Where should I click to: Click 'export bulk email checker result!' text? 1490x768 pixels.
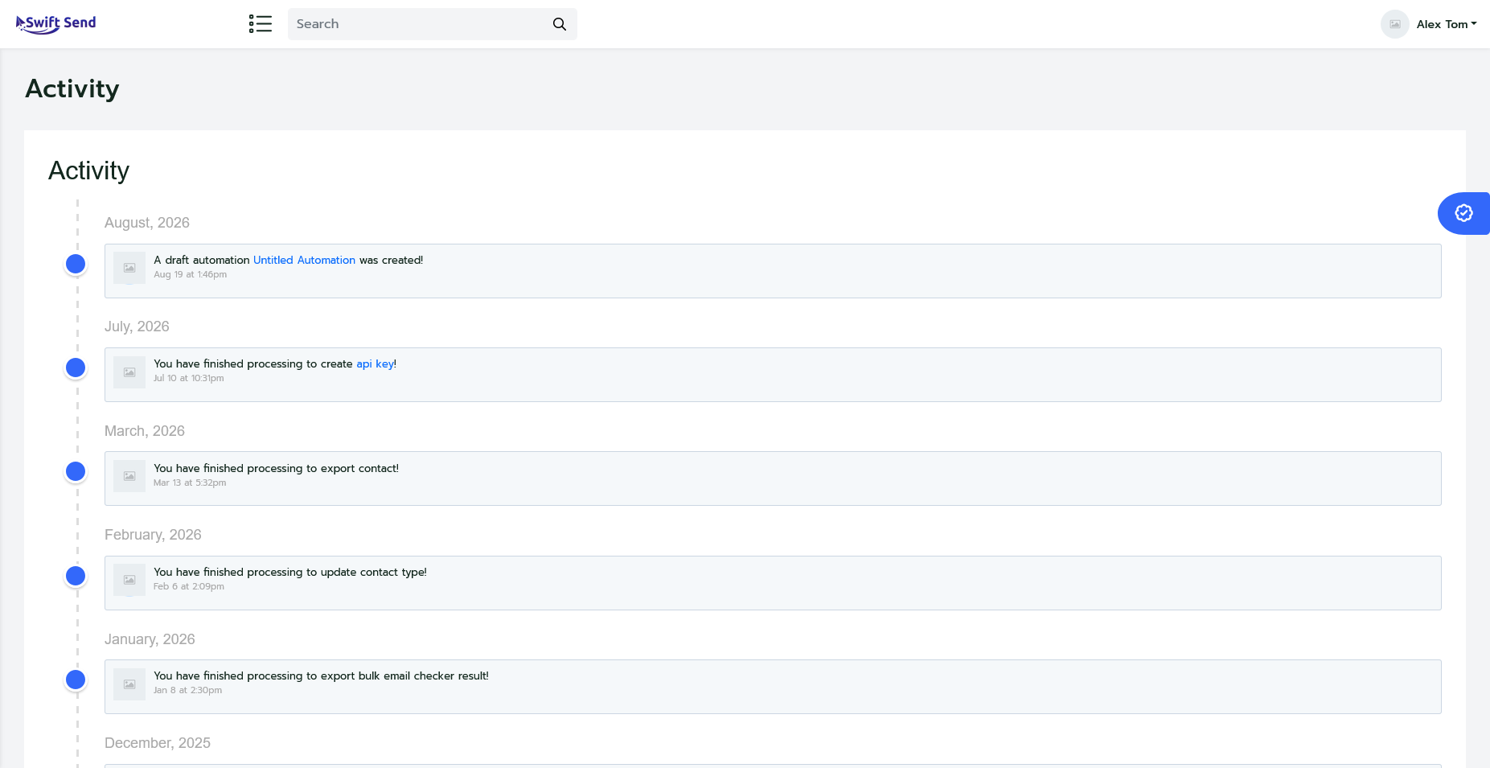404,676
